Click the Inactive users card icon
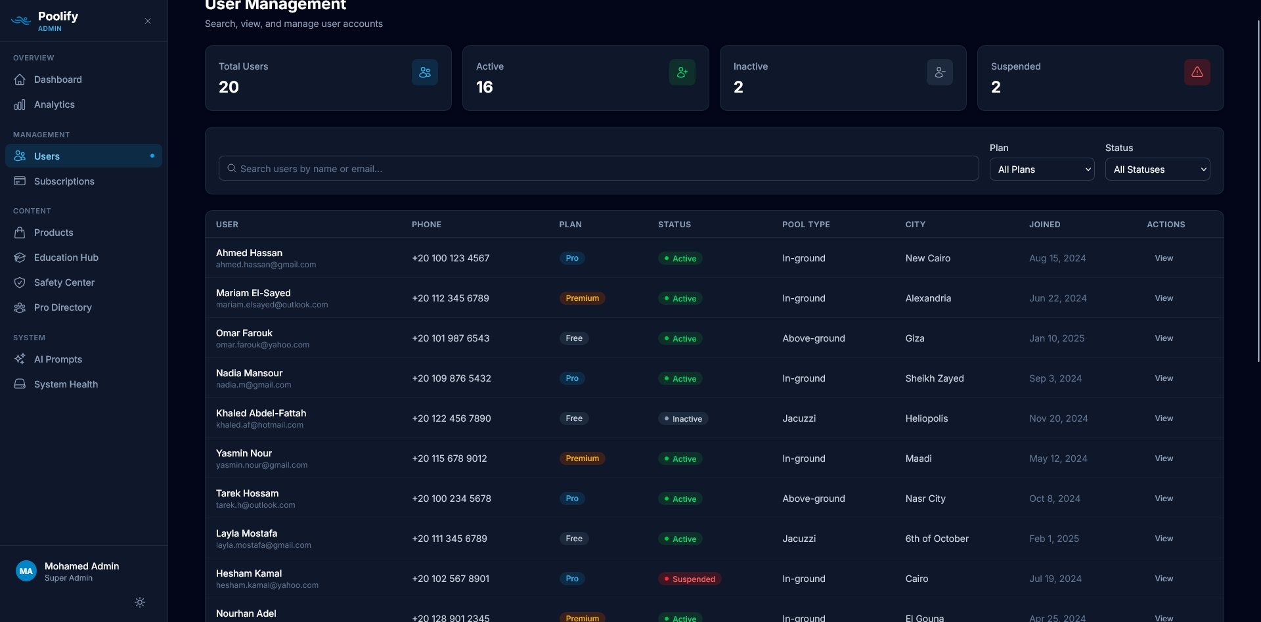This screenshot has width=1261, height=622. pyautogui.click(x=940, y=72)
